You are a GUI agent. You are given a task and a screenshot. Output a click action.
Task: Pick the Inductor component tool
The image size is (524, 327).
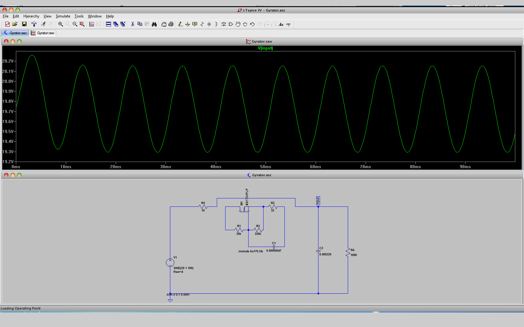pyautogui.click(x=216, y=24)
